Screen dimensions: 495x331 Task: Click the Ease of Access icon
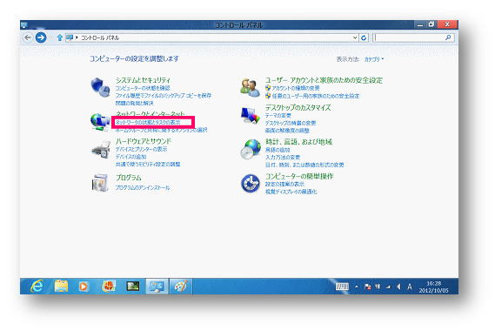coord(251,183)
